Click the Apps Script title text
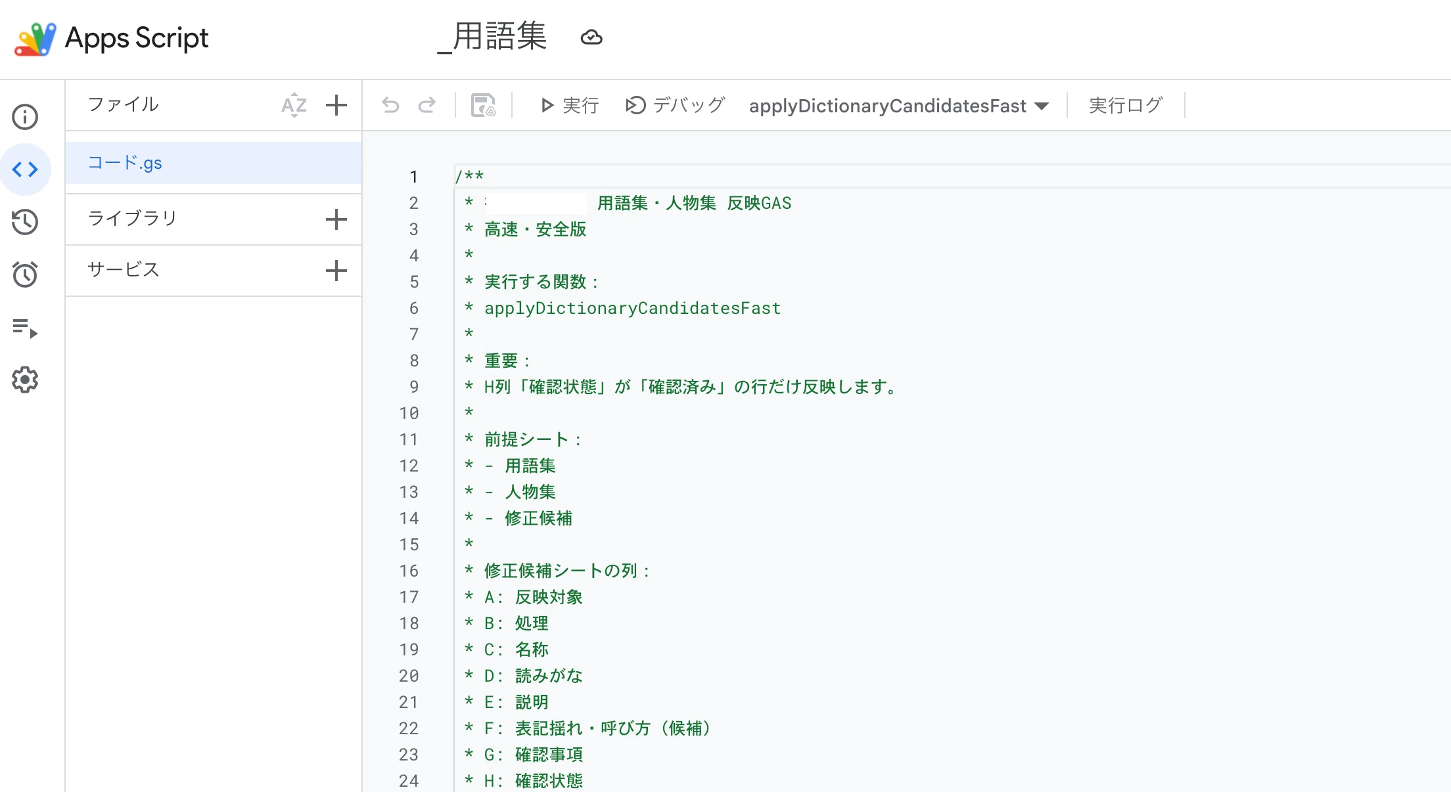This screenshot has width=1451, height=792. tap(137, 38)
